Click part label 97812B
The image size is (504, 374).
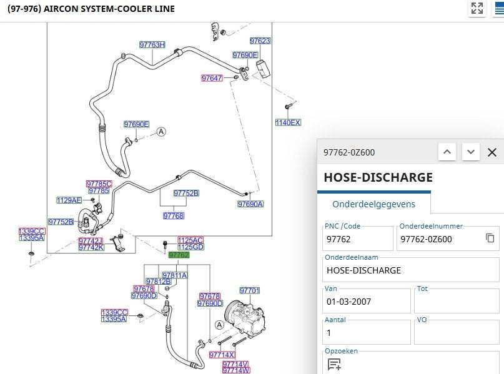tap(159, 282)
